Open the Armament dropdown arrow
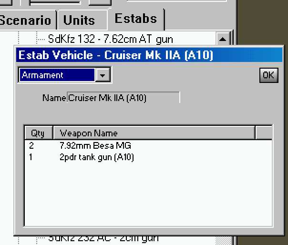The image size is (288, 245). coord(103,75)
